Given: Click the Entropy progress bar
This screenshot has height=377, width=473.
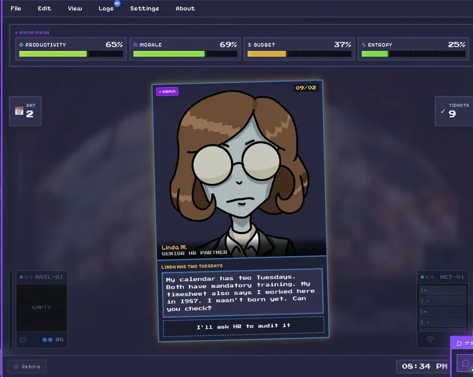Looking at the screenshot, I should point(413,54).
